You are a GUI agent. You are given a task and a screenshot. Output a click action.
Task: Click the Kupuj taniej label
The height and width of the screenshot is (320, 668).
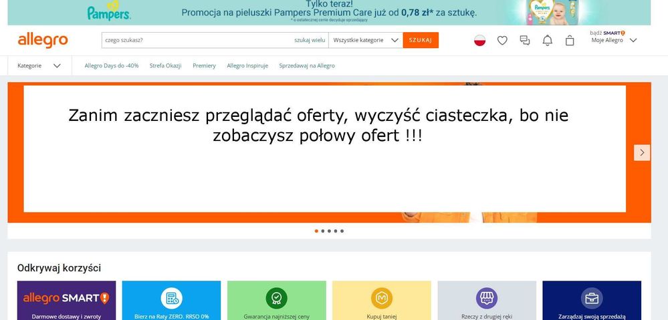pyautogui.click(x=382, y=317)
